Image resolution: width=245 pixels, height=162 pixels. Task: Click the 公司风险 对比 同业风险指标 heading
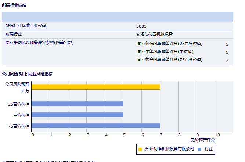pyautogui.click(x=27, y=74)
